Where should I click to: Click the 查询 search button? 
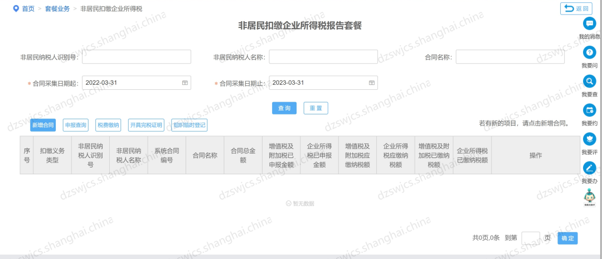(284, 108)
